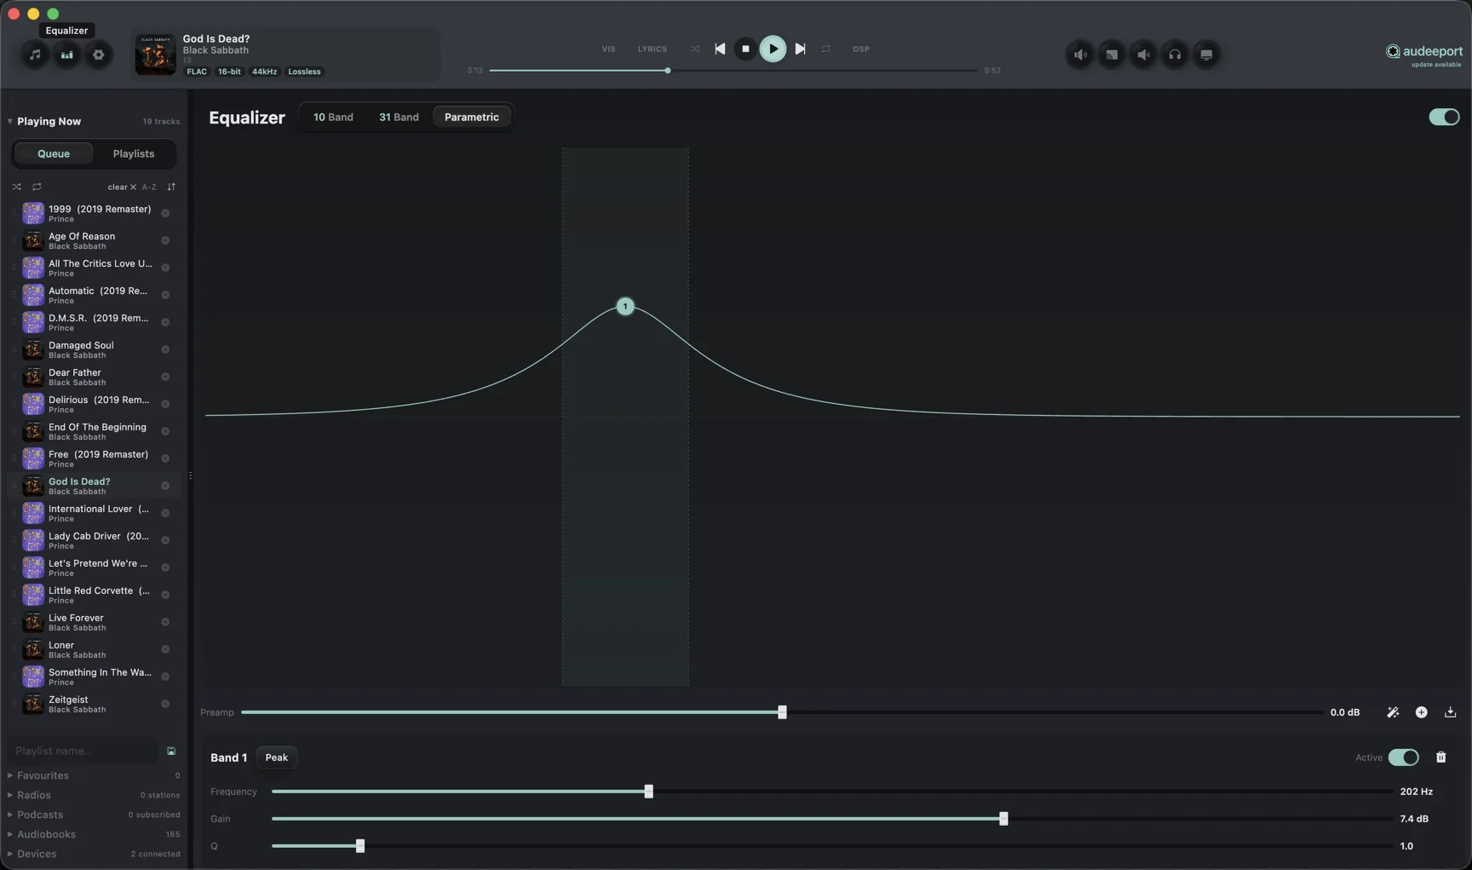Reverse queue sort order arrows
Viewport: 1472px width, 870px height.
[171, 187]
